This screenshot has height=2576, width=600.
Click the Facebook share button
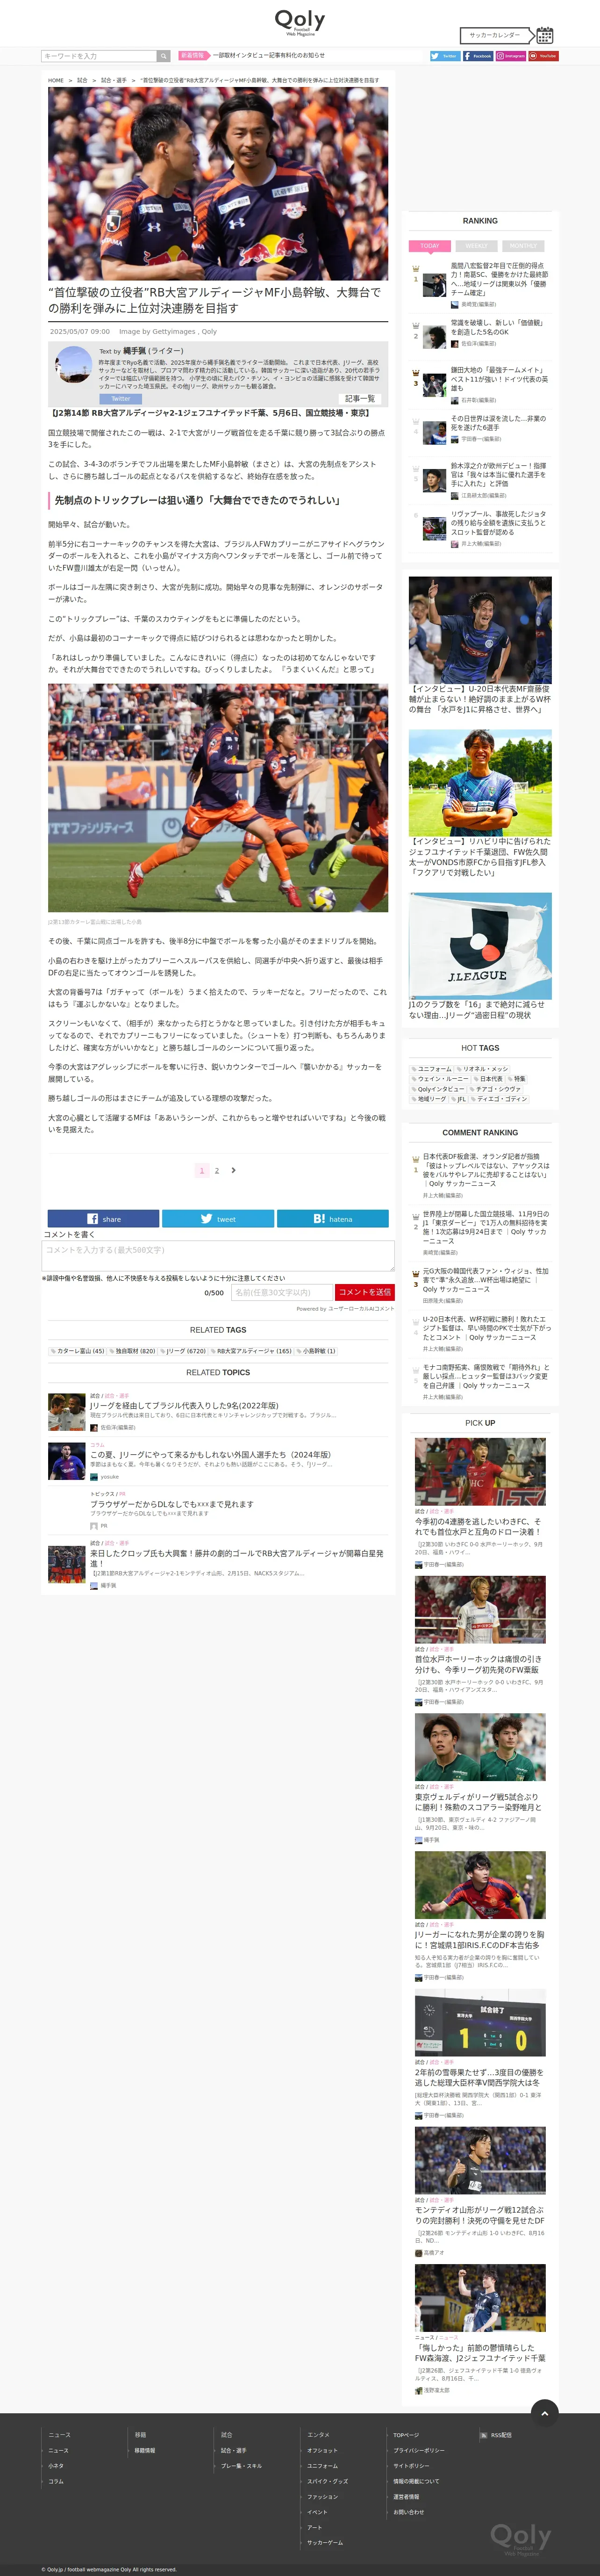103,1218
